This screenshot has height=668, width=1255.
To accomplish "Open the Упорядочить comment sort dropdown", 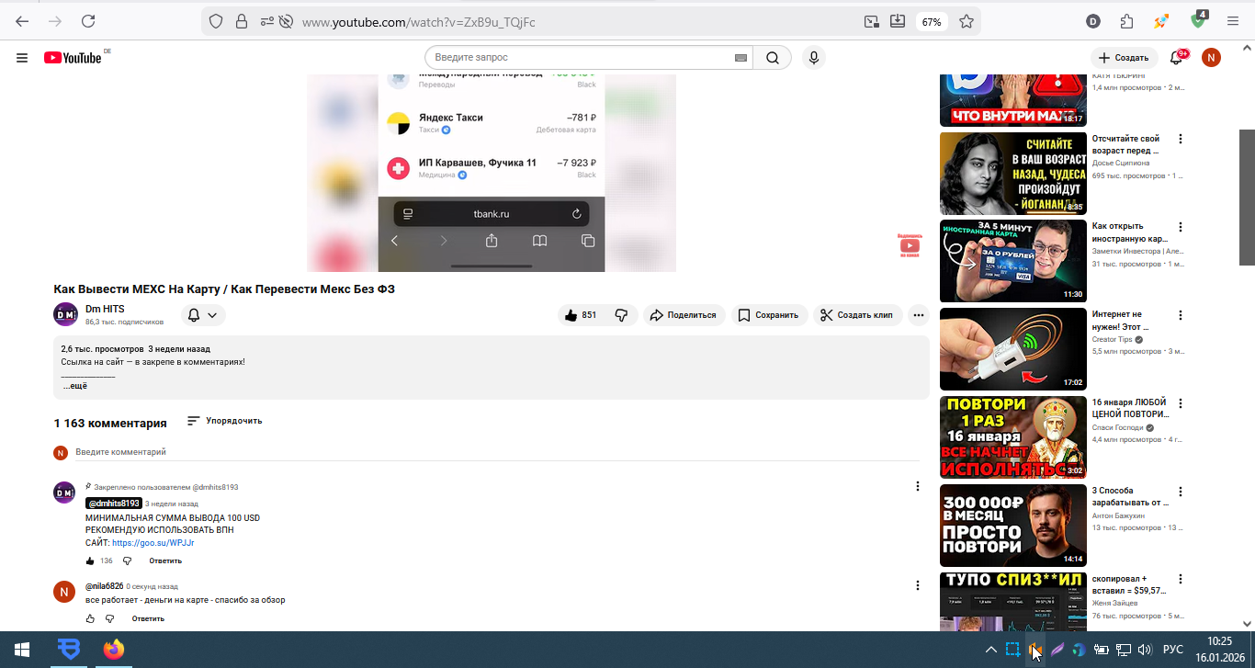I will point(224,421).
